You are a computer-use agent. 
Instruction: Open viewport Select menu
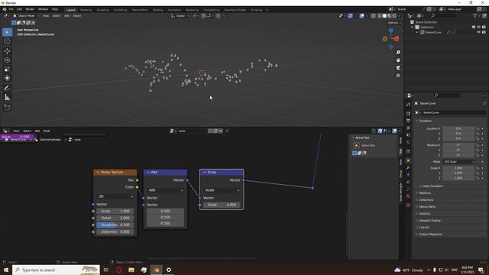point(56,15)
